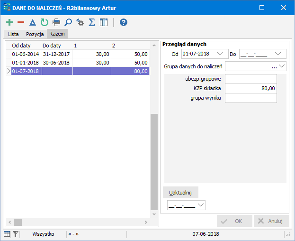
Task: Click the filter funnel icon in status bar
Action: point(16,234)
